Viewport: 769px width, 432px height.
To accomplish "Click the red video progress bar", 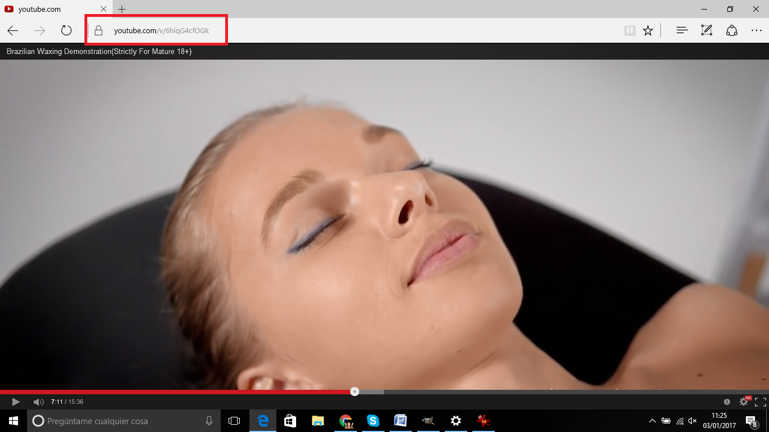I will click(x=177, y=392).
